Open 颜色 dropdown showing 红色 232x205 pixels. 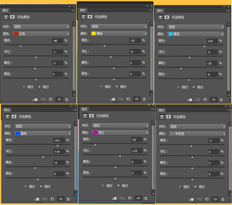coord(41,34)
